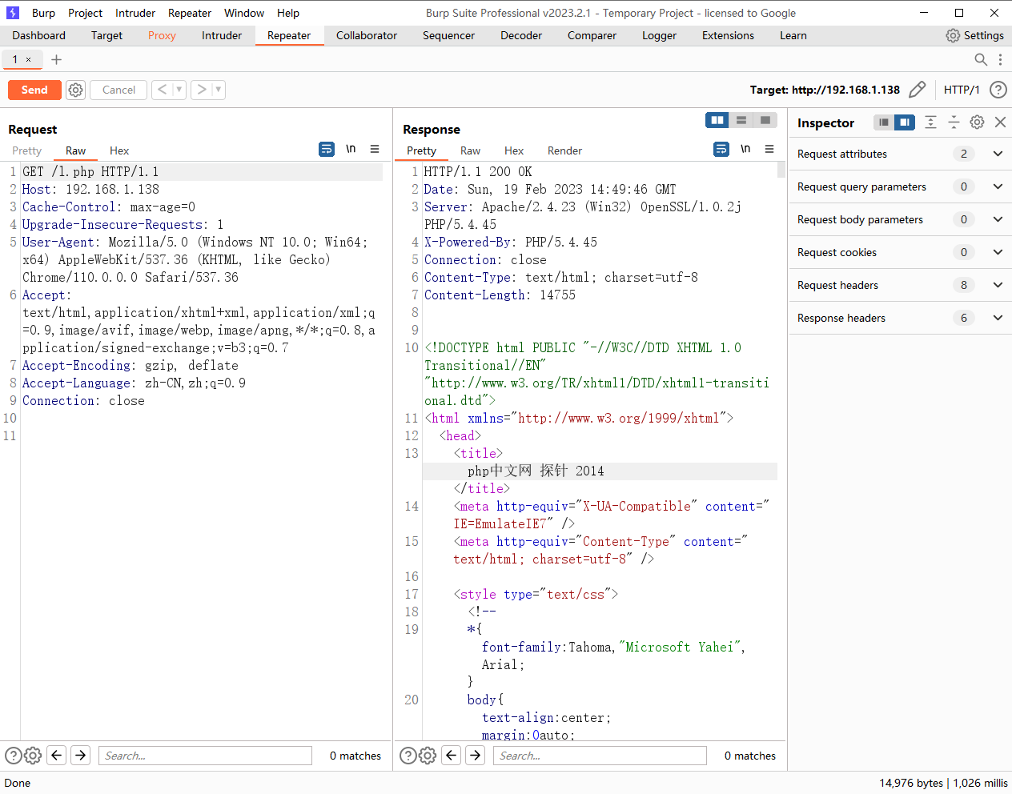Viewport: 1012px width, 794px height.
Task: Jump to next Request search match
Action: 81,755
